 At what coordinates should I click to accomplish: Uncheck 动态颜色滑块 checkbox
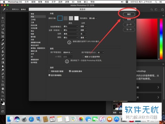(x=70, y=71)
